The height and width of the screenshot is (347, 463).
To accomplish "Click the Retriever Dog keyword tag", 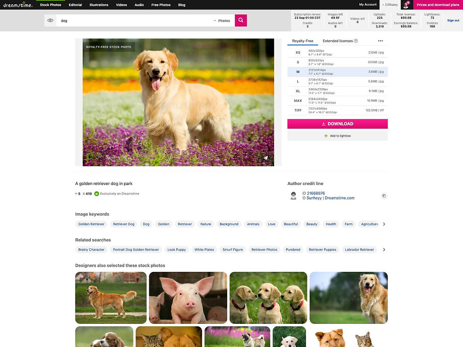I will 123,224.
